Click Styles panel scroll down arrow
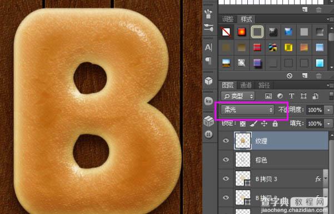 click(331, 68)
